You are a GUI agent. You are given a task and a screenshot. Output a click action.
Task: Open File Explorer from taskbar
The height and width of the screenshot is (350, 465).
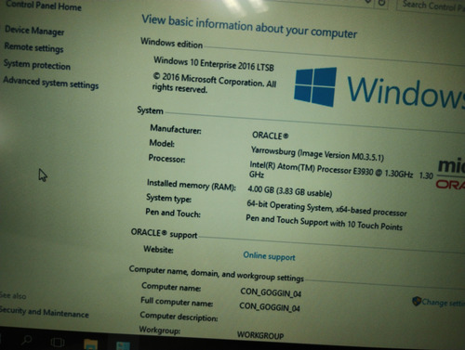90,344
